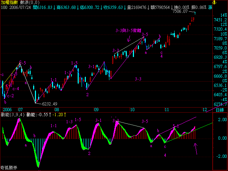Select the 09 month on the time axis
The width and height of the screenshot is (228, 171).
(95, 110)
